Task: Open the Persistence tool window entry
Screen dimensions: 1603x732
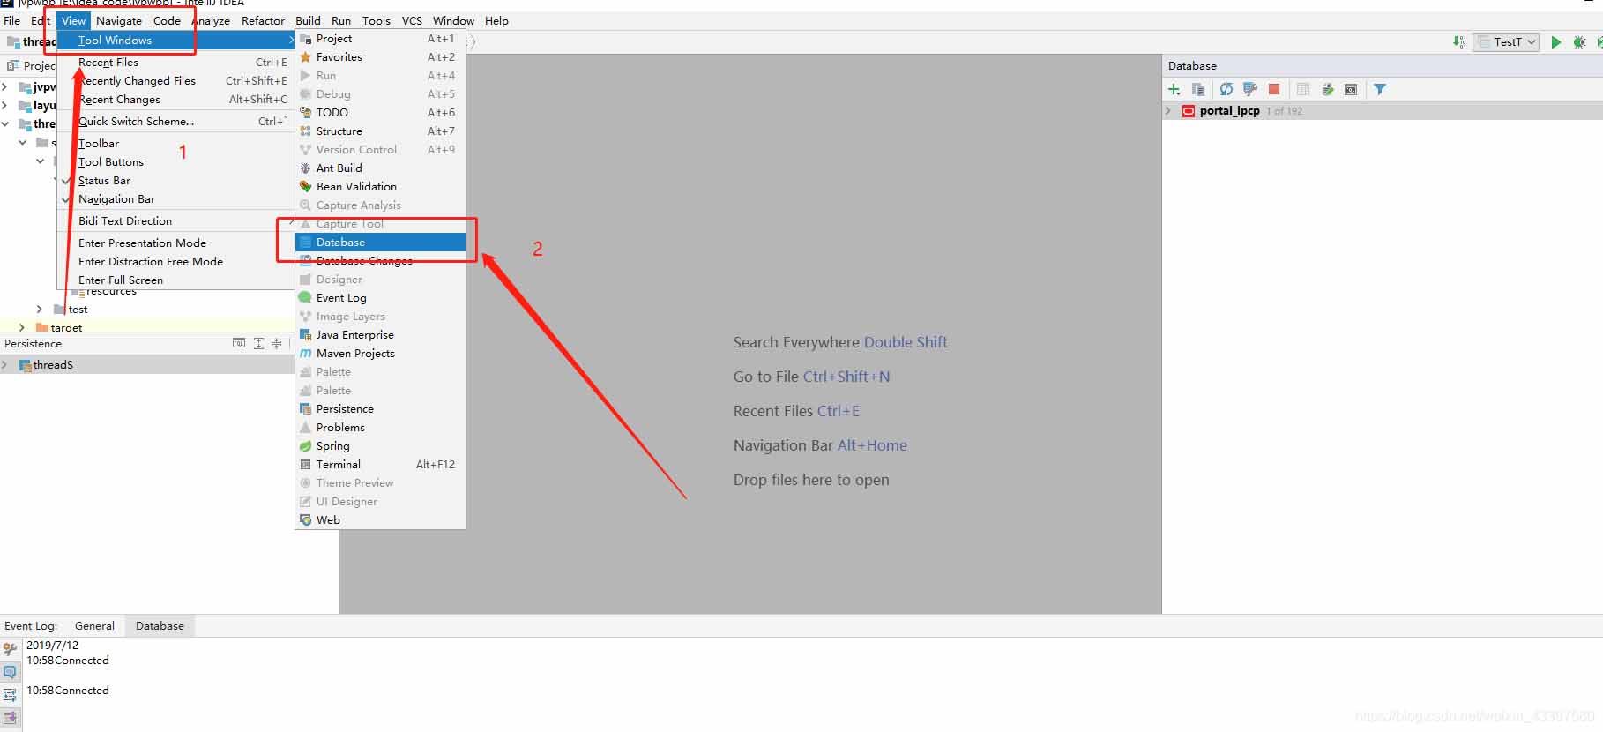Action: [x=380, y=409]
